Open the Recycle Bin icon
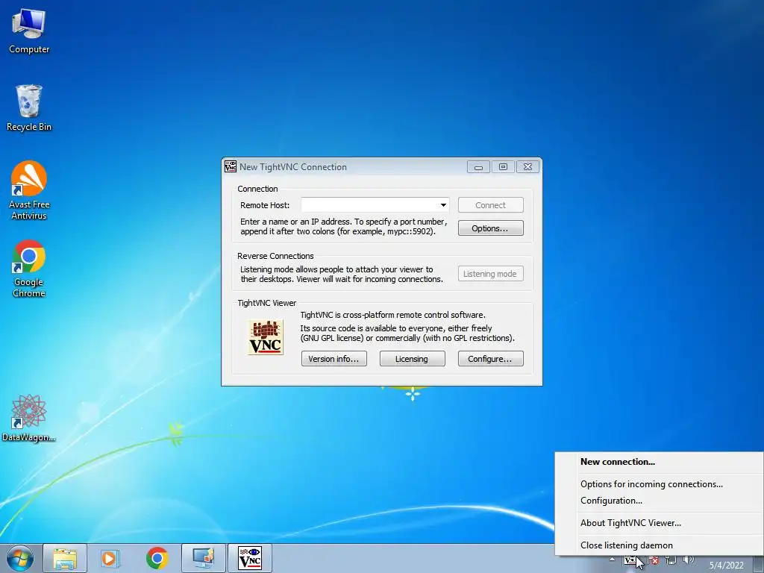The height and width of the screenshot is (573, 764). (29, 108)
